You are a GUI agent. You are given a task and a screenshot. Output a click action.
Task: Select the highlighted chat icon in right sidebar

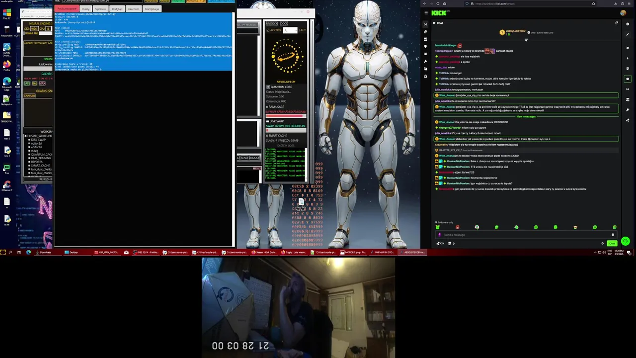point(628,79)
